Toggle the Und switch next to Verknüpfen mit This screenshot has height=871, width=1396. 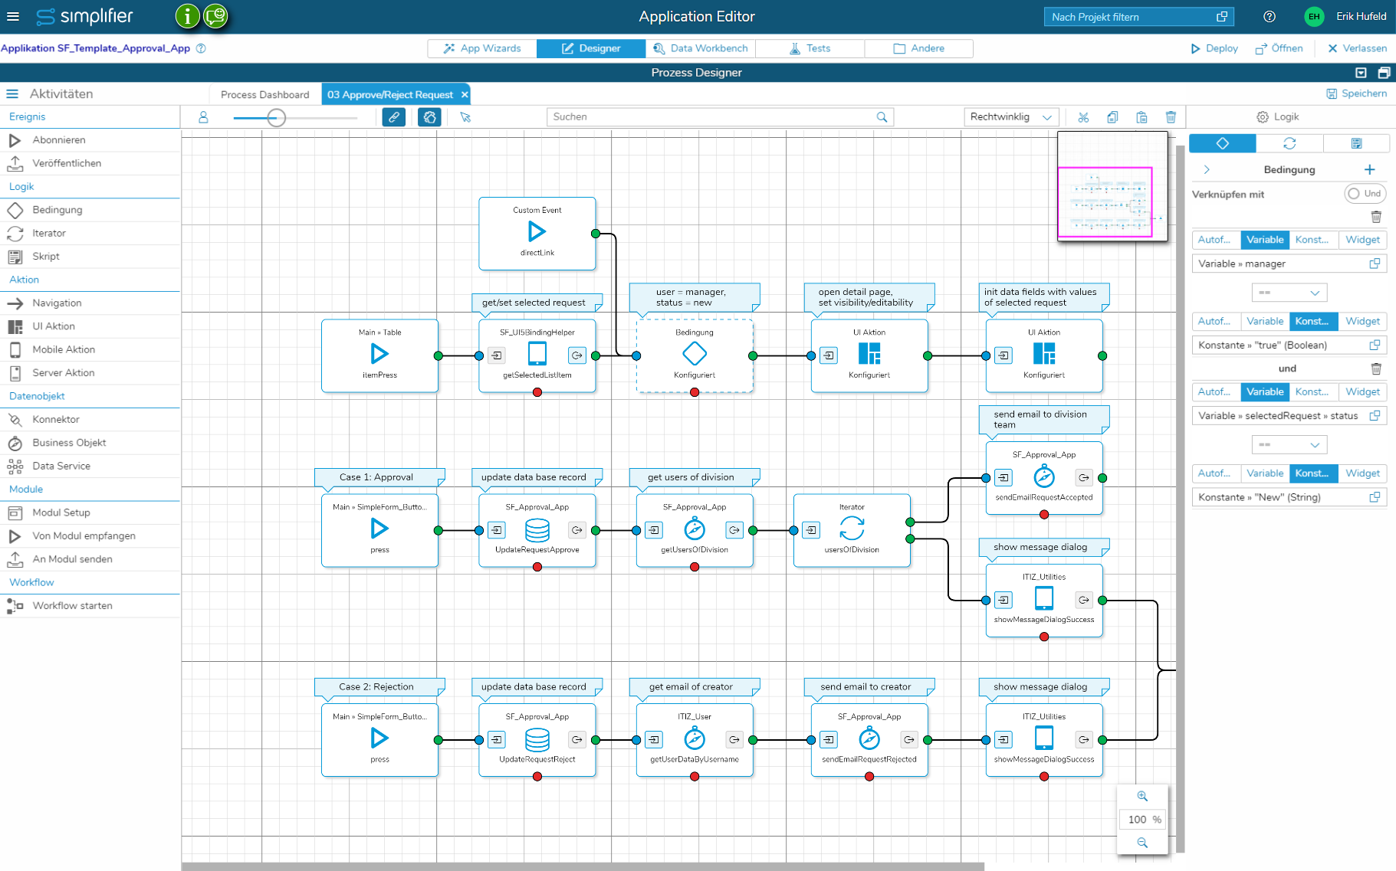pyautogui.click(x=1365, y=193)
